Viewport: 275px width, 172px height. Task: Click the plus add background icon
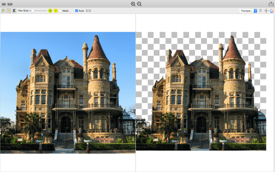click(266, 11)
